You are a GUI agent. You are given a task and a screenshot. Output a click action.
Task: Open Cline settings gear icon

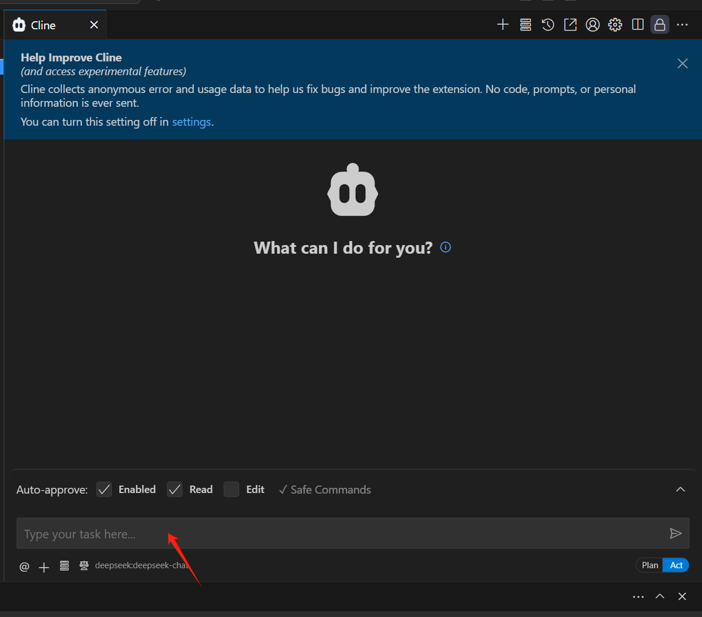tap(615, 25)
